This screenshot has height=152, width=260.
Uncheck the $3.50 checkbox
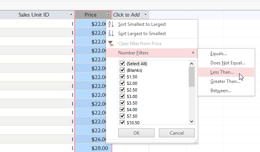(x=122, y=103)
